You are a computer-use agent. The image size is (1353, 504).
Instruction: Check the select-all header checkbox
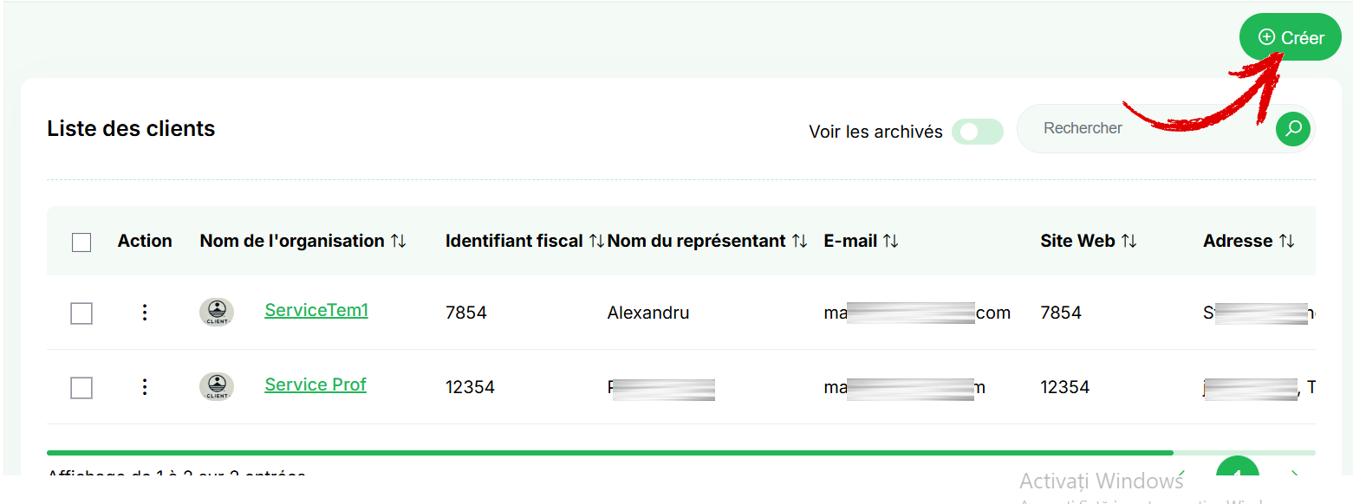pyautogui.click(x=81, y=242)
